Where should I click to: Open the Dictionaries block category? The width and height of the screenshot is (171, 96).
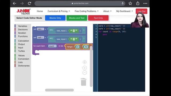pos(24,66)
